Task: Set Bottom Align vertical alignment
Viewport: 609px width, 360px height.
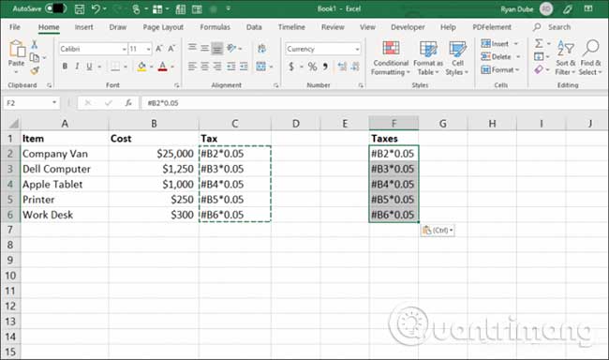Action: (217, 48)
